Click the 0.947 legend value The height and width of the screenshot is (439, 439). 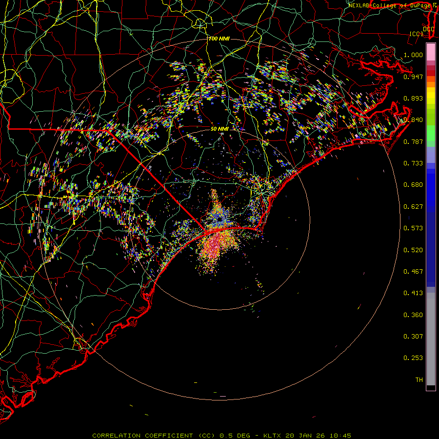click(413, 77)
